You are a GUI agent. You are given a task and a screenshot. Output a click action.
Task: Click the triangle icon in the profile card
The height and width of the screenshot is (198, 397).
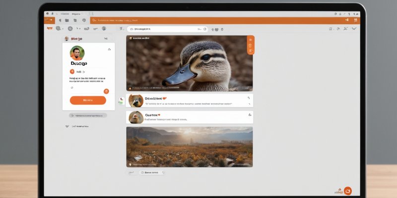pyautogui.click(x=109, y=49)
